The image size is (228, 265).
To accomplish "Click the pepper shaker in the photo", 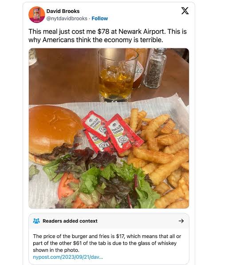I will (x=155, y=68).
